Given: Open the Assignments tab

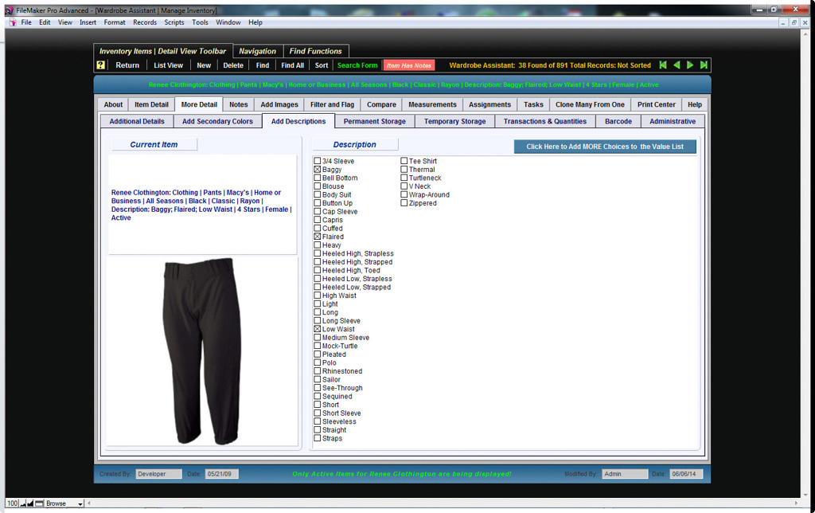Looking at the screenshot, I should 489,104.
